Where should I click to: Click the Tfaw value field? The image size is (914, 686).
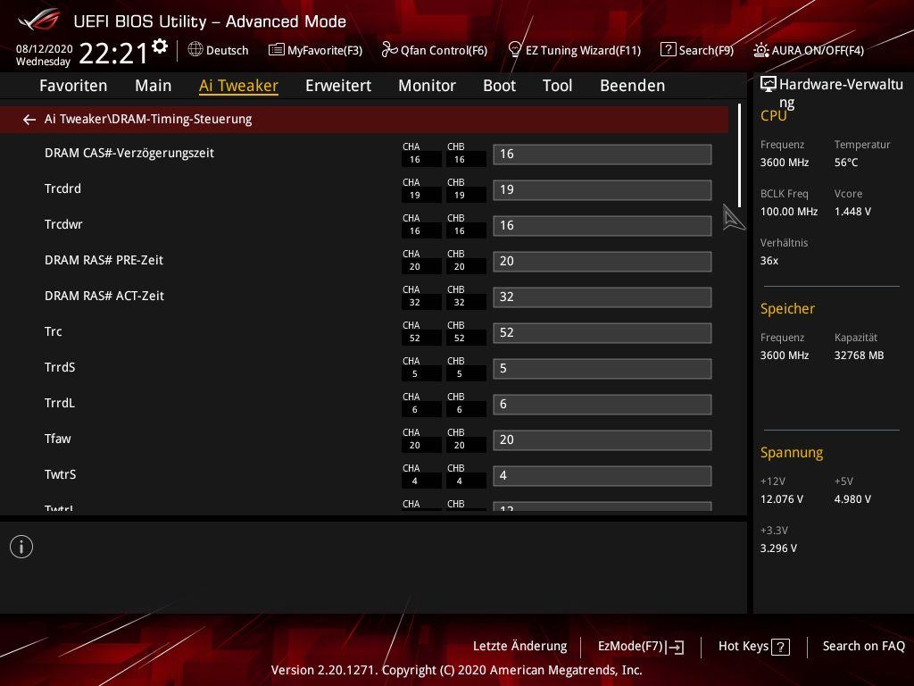(x=602, y=440)
